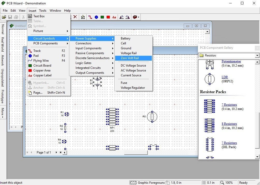Choose Text Box from the Insert menu
The height and width of the screenshot is (185, 260).
coord(49,16)
